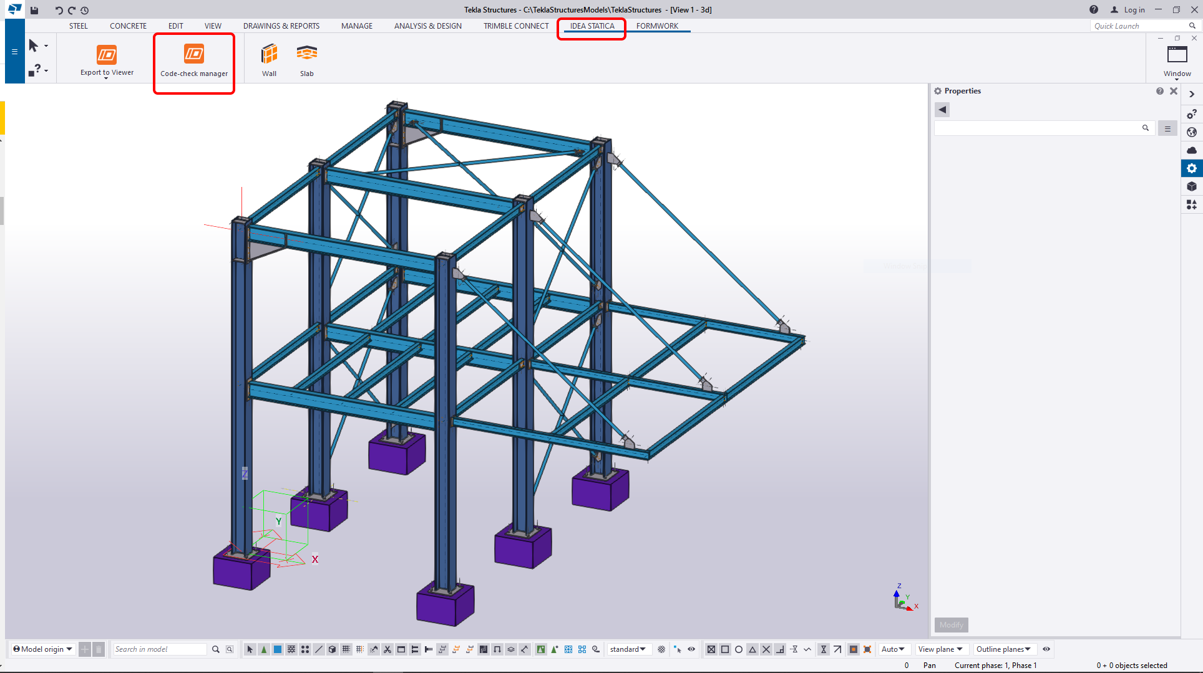Open the ANALYSIS & DESIGN tab
1203x673 pixels.
(x=428, y=26)
